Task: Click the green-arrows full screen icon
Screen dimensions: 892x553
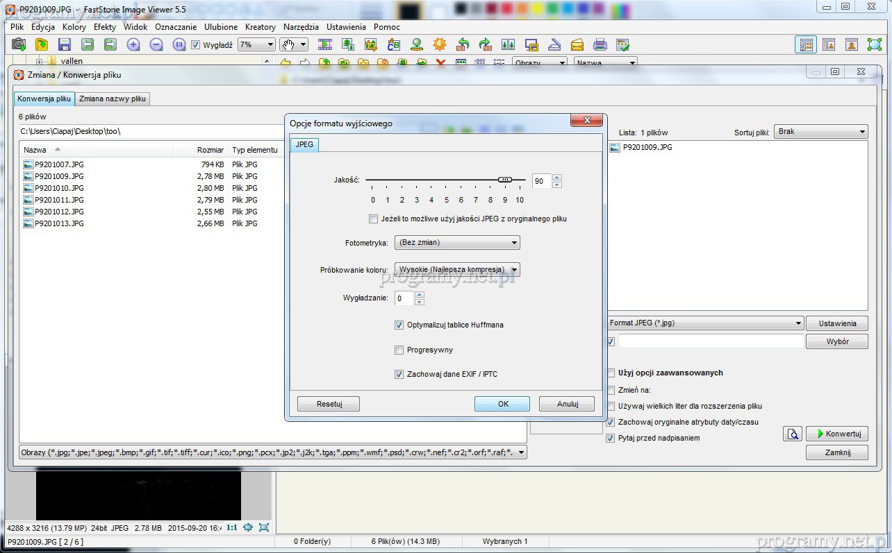Action: (874, 45)
